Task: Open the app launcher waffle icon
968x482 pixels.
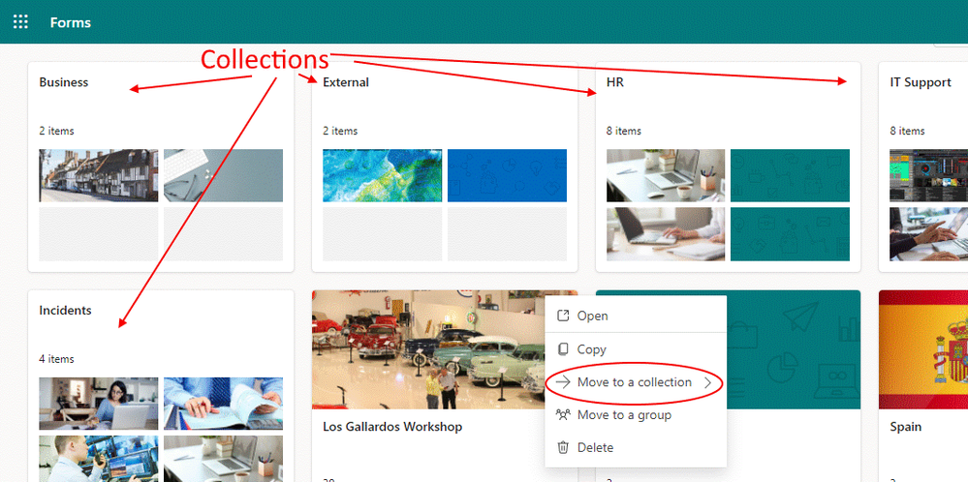Action: click(20, 22)
